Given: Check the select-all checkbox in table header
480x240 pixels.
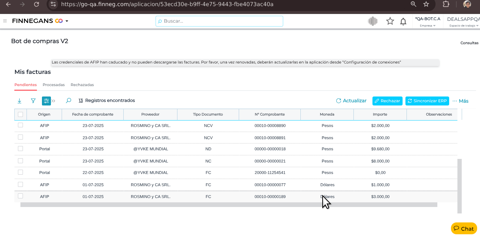Looking at the screenshot, I should (x=20, y=114).
